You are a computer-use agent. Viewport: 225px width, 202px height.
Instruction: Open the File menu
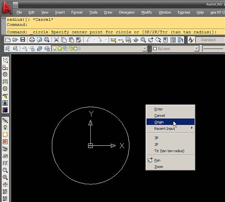19,12
